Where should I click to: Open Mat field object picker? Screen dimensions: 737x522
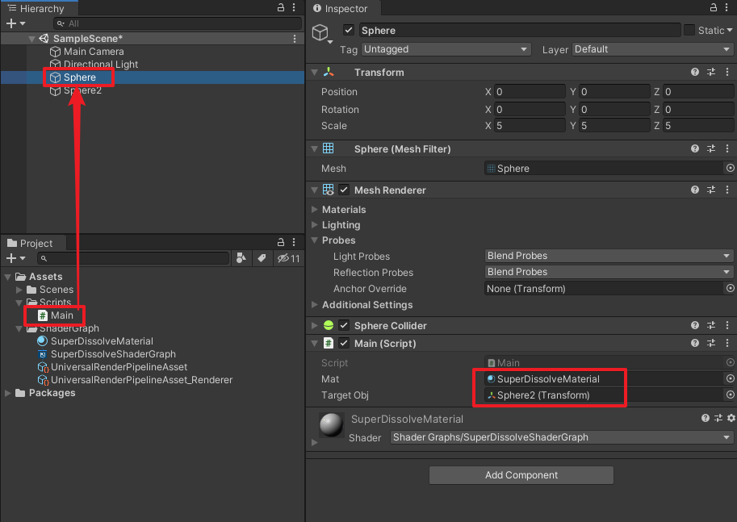730,378
